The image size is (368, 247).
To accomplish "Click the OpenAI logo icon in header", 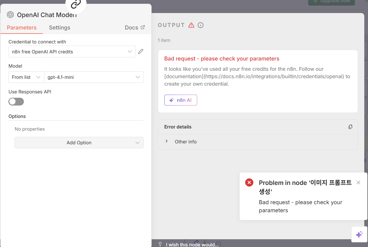I will click(11, 15).
